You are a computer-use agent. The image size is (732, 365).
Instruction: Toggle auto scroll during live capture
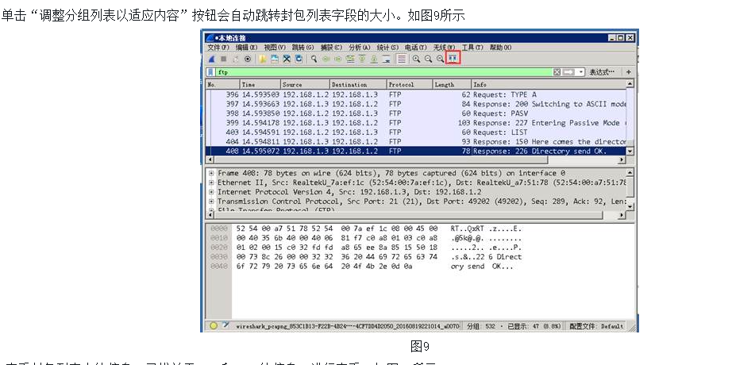click(x=386, y=59)
